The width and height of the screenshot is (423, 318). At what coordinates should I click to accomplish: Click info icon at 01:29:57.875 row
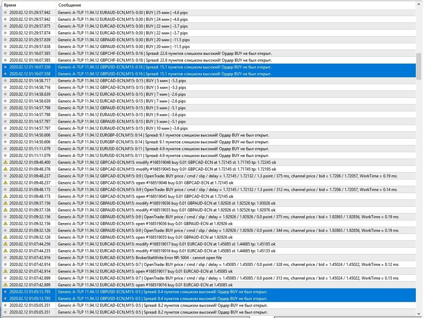pyautogui.click(x=5, y=26)
